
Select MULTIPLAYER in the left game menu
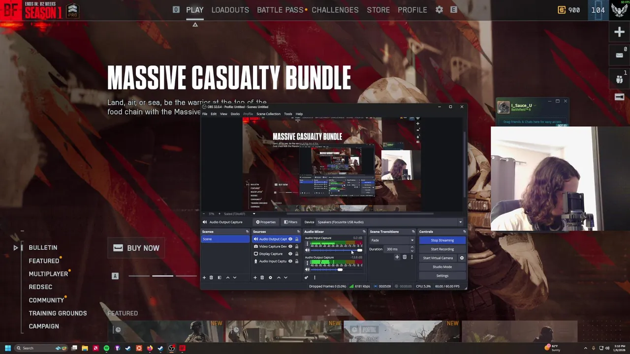click(48, 274)
